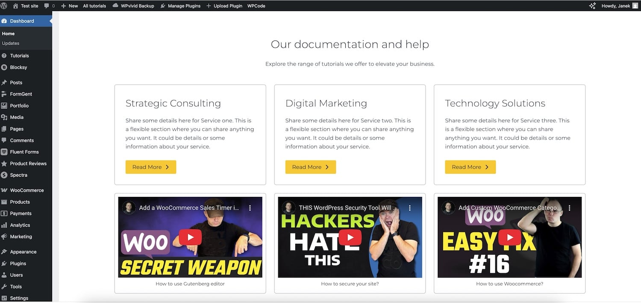Image resolution: width=641 pixels, height=303 pixels.
Task: Click the Fluent Forms icon in the sidebar
Action: click(x=5, y=152)
